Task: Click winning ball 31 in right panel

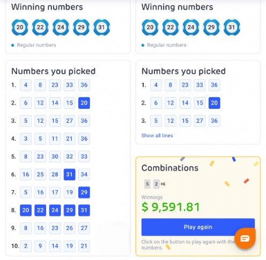Action: pos(232,27)
